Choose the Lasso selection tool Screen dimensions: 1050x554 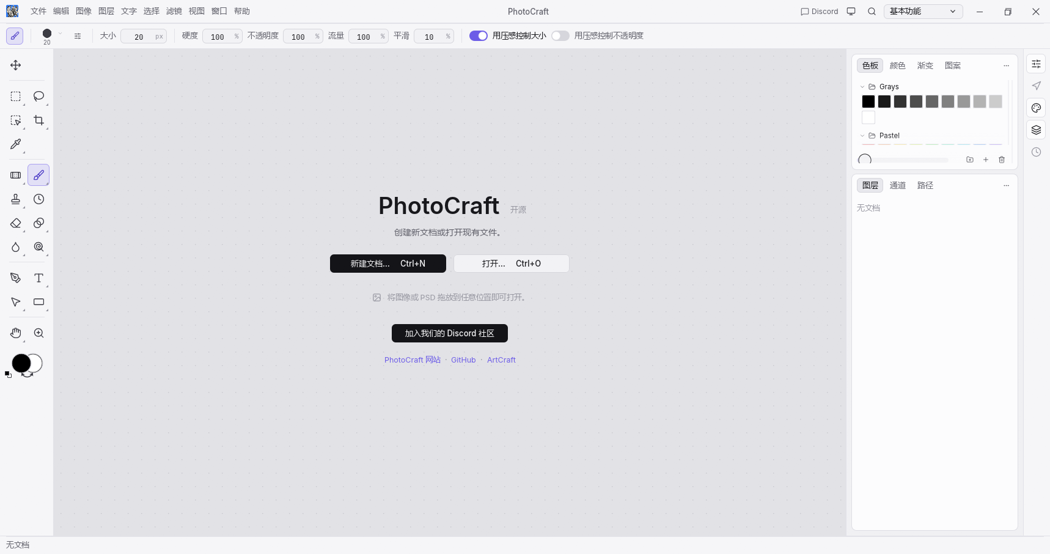(39, 96)
